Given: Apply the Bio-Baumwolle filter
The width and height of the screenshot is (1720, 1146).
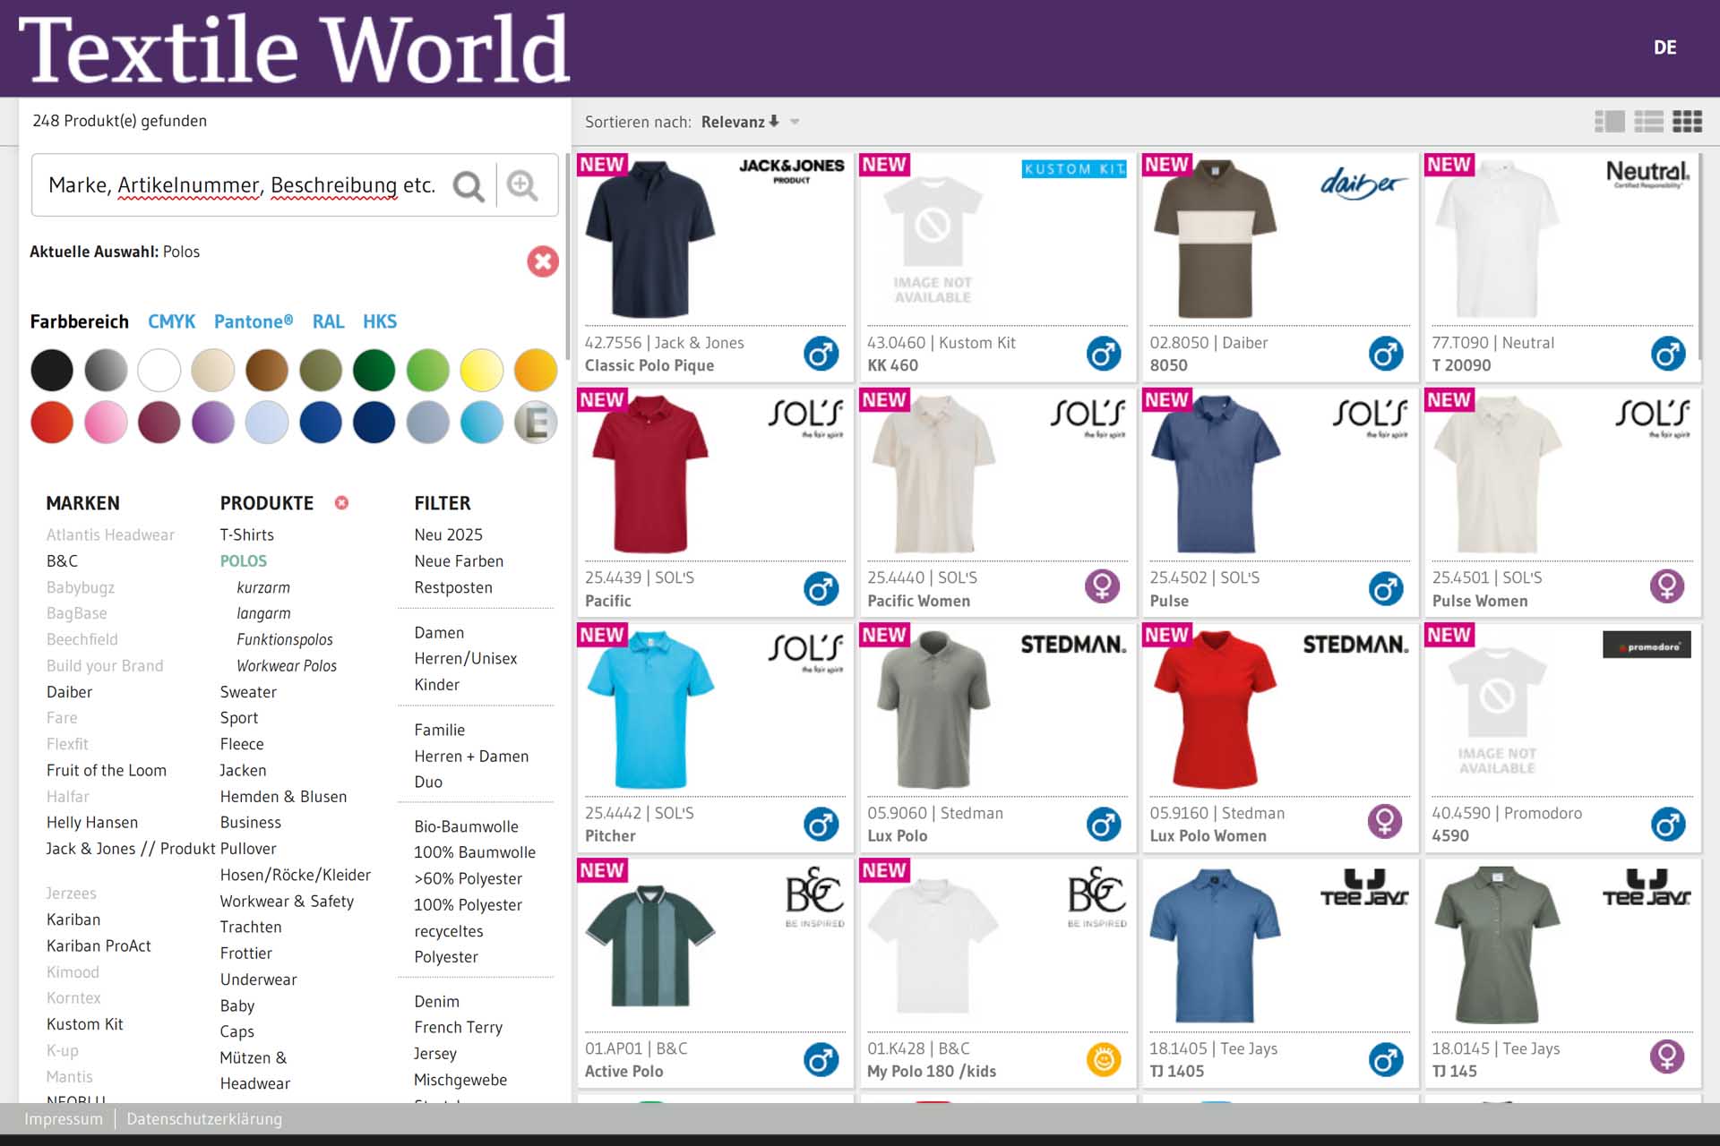Looking at the screenshot, I should pyautogui.click(x=466, y=826).
